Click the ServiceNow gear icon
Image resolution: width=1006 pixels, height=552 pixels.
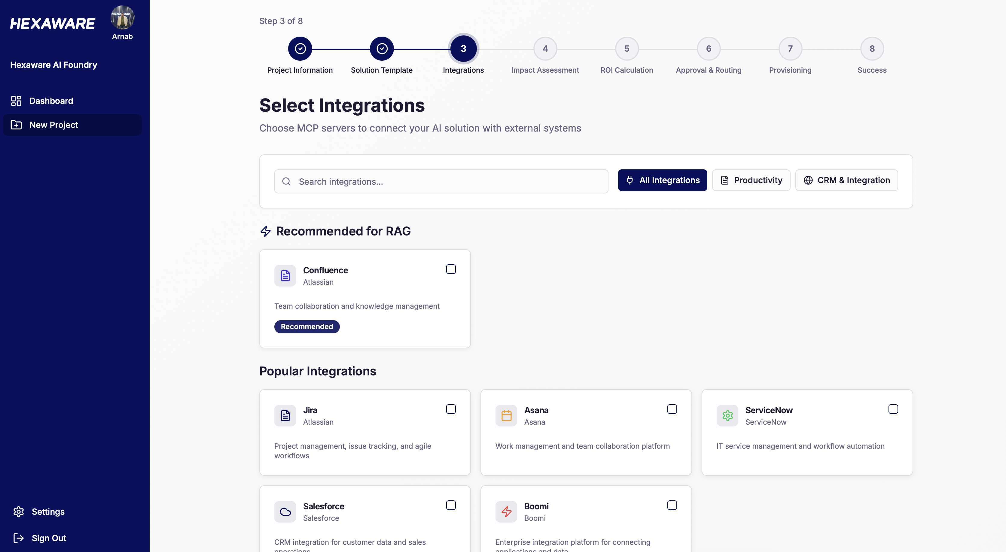[727, 415]
